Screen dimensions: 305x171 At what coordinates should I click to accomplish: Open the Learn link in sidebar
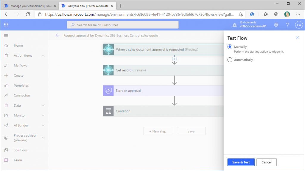(18, 160)
